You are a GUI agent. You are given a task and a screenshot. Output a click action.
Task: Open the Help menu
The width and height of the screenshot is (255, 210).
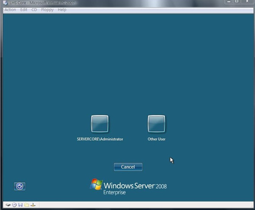pos(62,10)
